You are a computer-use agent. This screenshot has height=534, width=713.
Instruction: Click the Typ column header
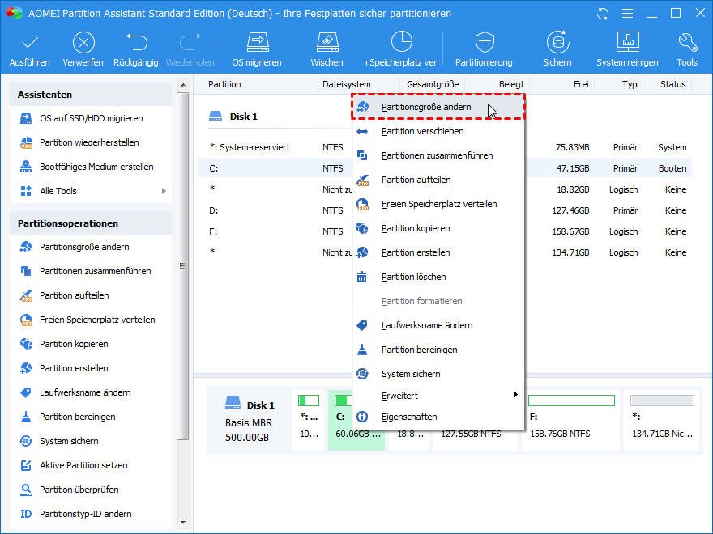[x=630, y=84]
